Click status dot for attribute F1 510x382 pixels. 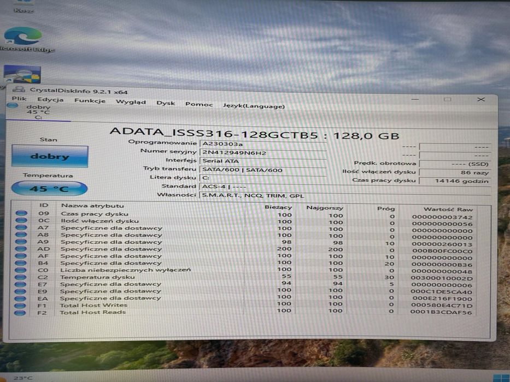[20, 306]
